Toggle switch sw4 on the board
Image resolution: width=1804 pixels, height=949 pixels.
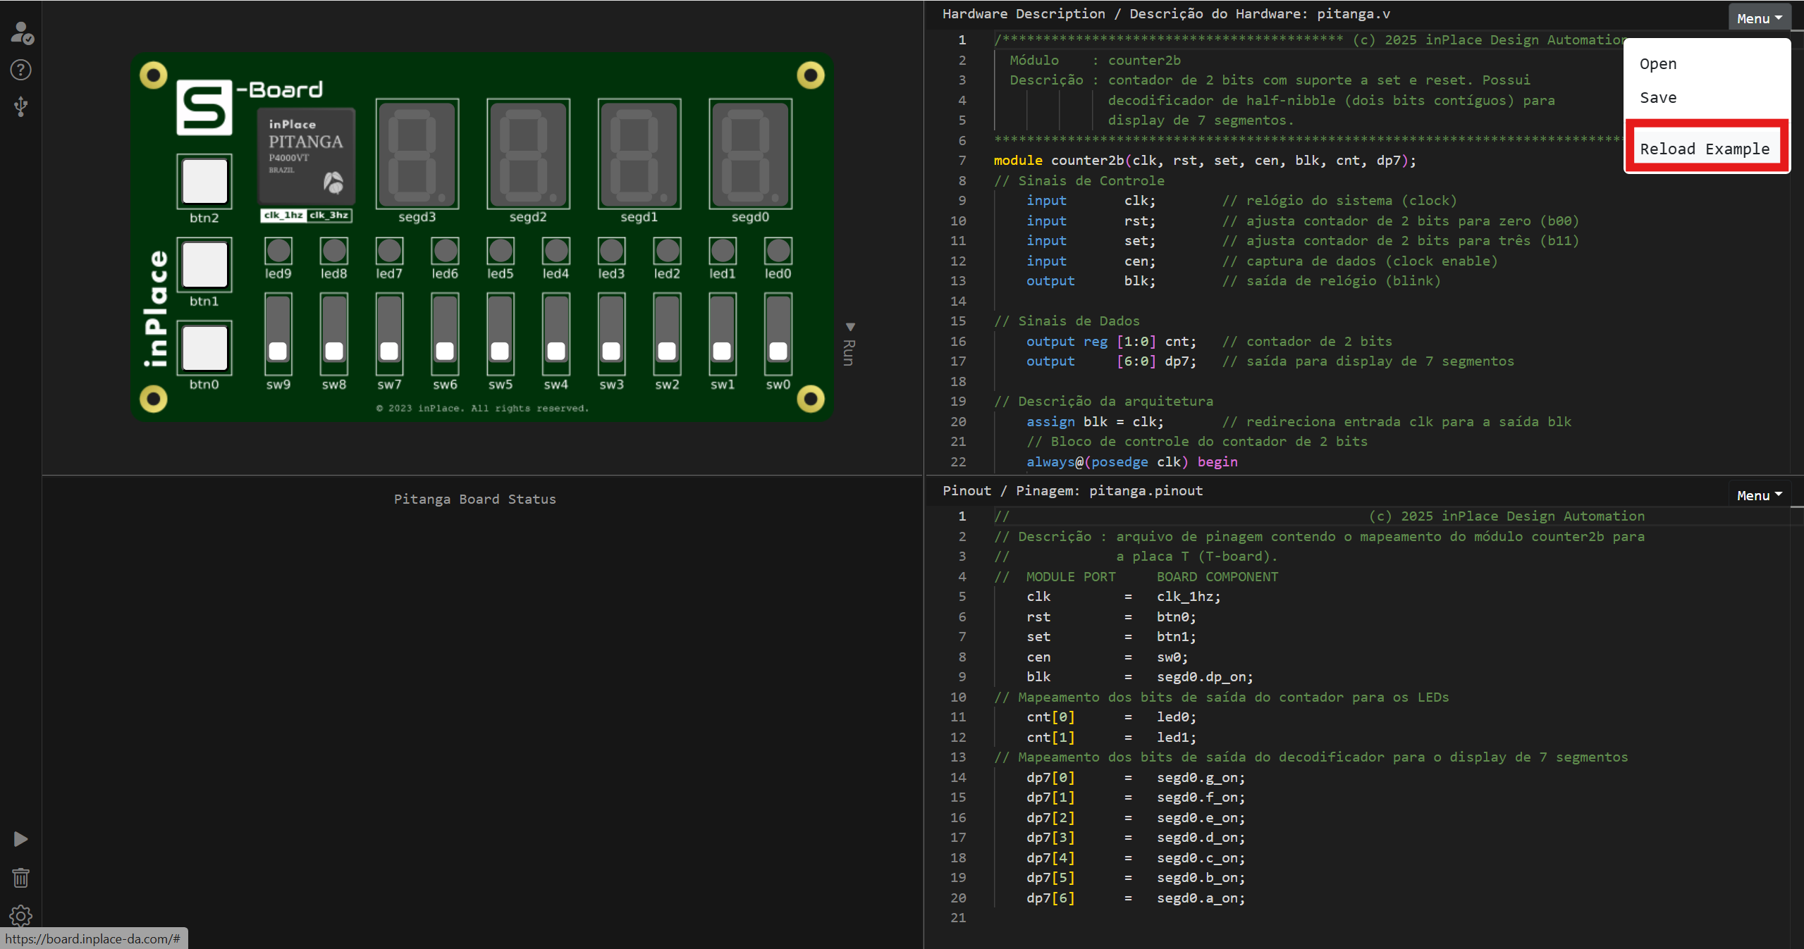click(556, 335)
